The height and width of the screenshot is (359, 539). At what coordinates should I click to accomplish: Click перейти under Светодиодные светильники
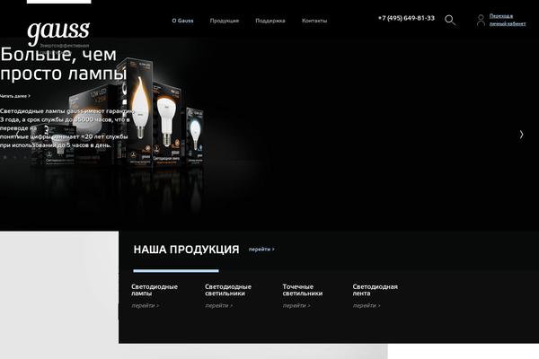click(218, 305)
